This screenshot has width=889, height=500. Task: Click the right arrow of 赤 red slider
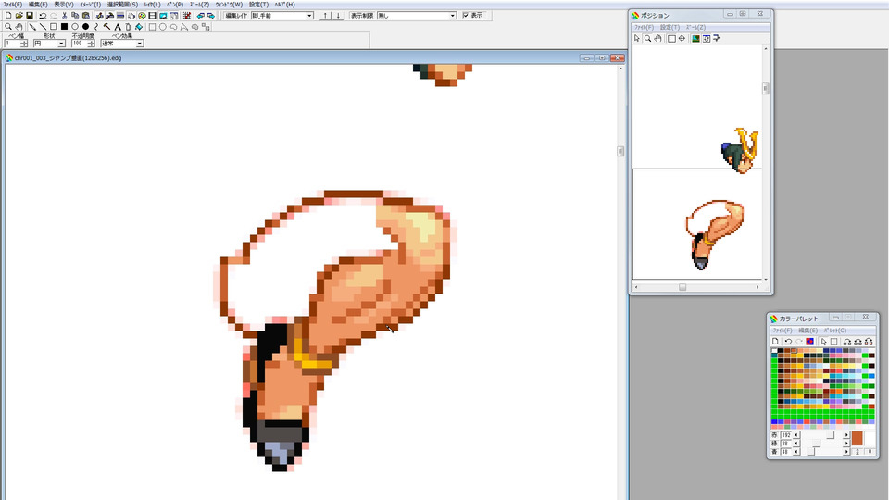(x=846, y=435)
